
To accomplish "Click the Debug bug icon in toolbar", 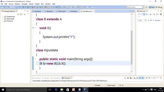I will point(23,7).
